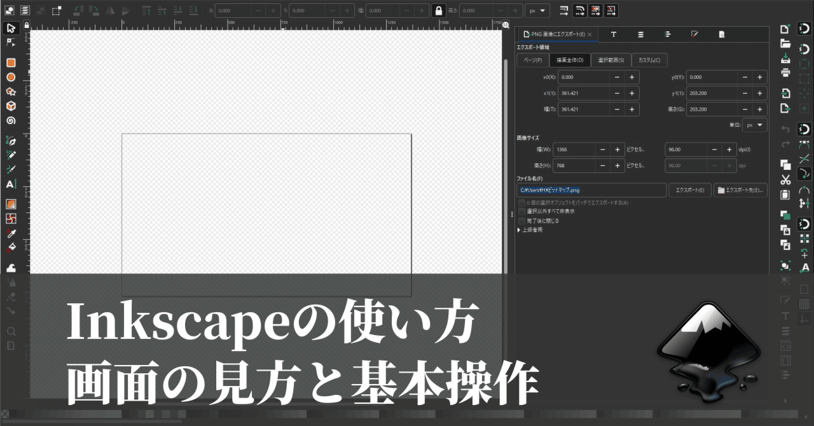The width and height of the screenshot is (814, 426).
Task: Select the Spiral tool
Action: (x=11, y=120)
